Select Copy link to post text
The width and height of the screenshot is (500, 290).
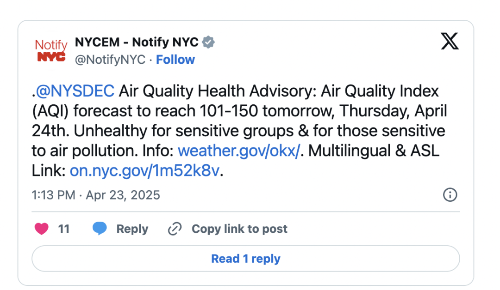(239, 229)
